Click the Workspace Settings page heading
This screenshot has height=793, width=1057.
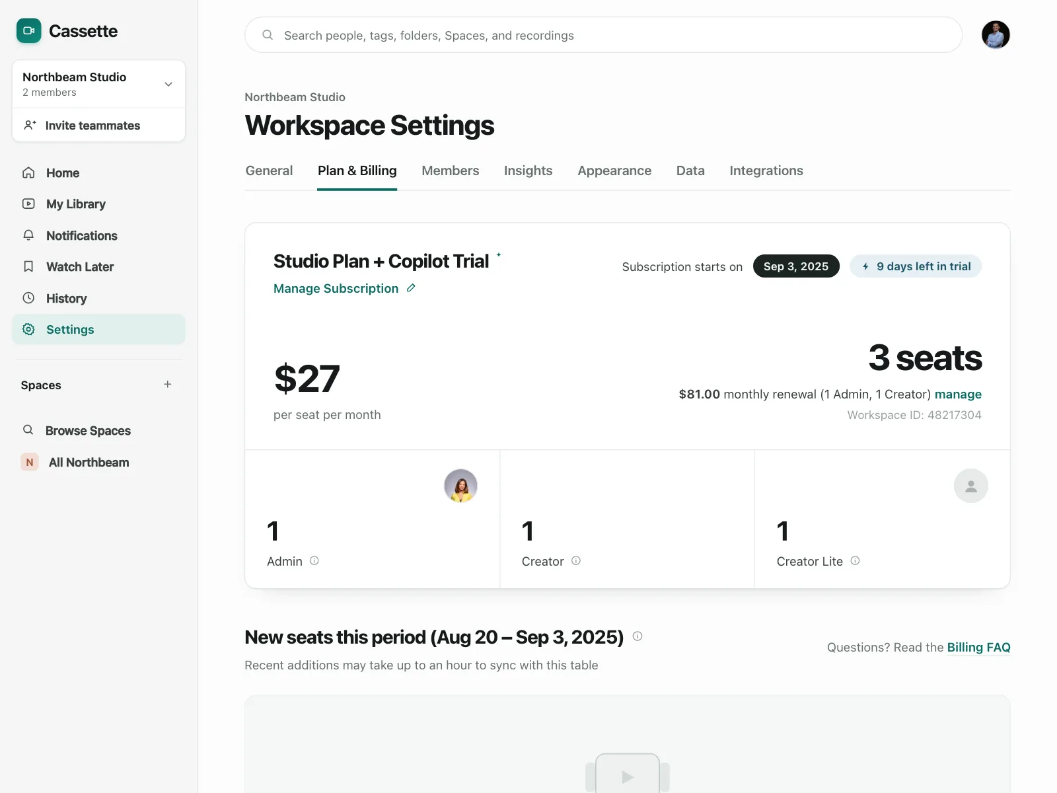pos(369,126)
